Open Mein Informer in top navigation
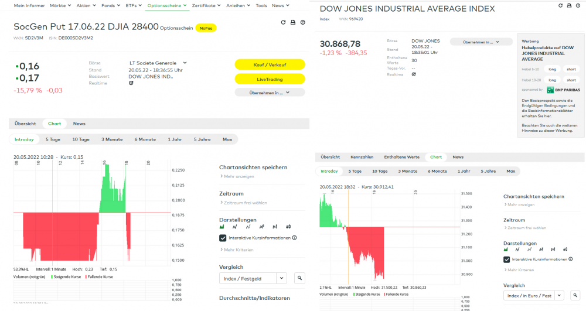Screen dimensions: 586x311 pyautogui.click(x=29, y=6)
